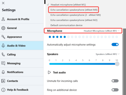Image resolution: width=126 pixels, height=95 pixels.
Task: Click the Microphone label text
Action: [55, 31]
